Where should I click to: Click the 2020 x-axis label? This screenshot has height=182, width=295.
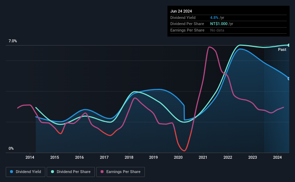click(178, 157)
